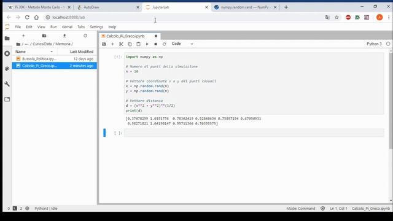393x221 pixels.
Task: Click unsaved dot on Calcolo_Pi_Greco tab
Action: click(156, 36)
